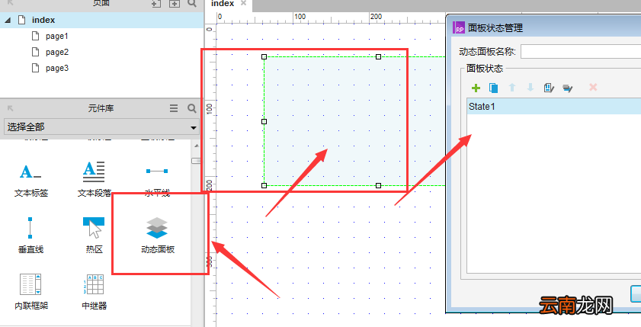Select State1 in the panel states list
The width and height of the screenshot is (641, 327).
pyautogui.click(x=554, y=107)
